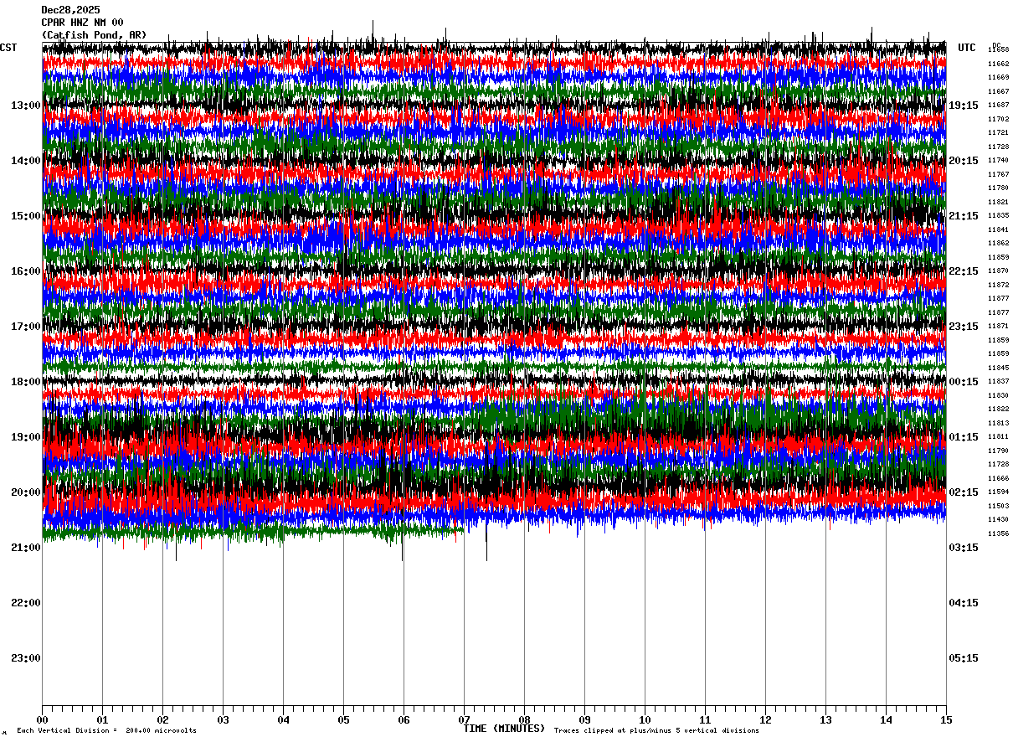1013x742 pixels.
Task: Click the date label "Dec28,2025"
Action: coord(70,10)
